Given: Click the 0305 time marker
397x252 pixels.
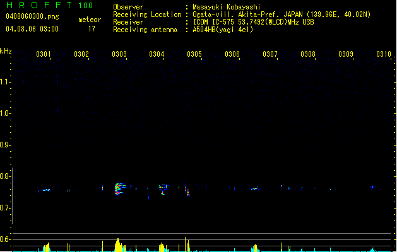Looking at the screenshot, I should click(194, 54).
